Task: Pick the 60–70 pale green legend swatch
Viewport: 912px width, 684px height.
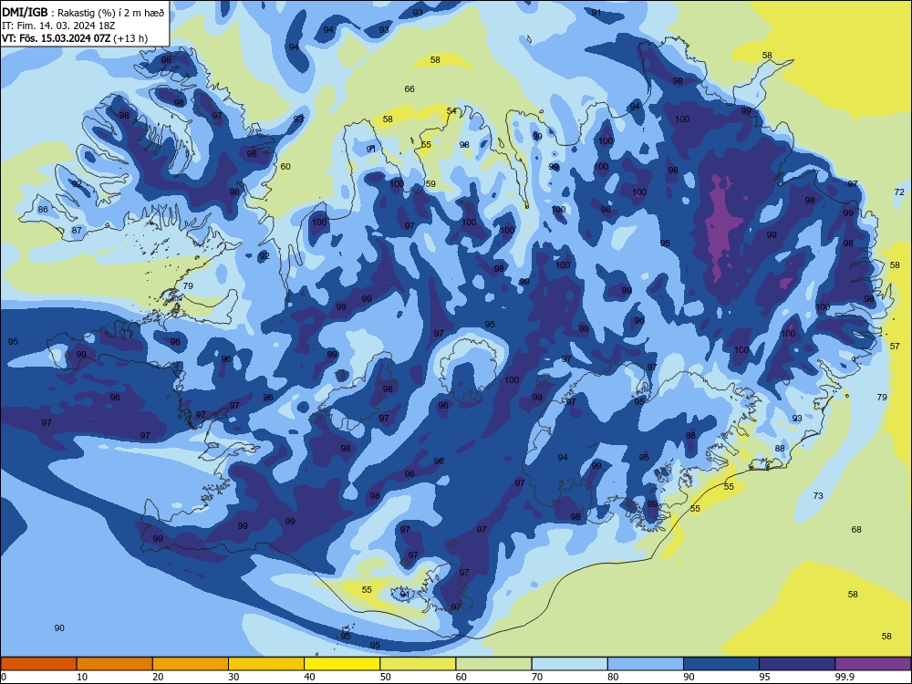Action: coord(493,664)
